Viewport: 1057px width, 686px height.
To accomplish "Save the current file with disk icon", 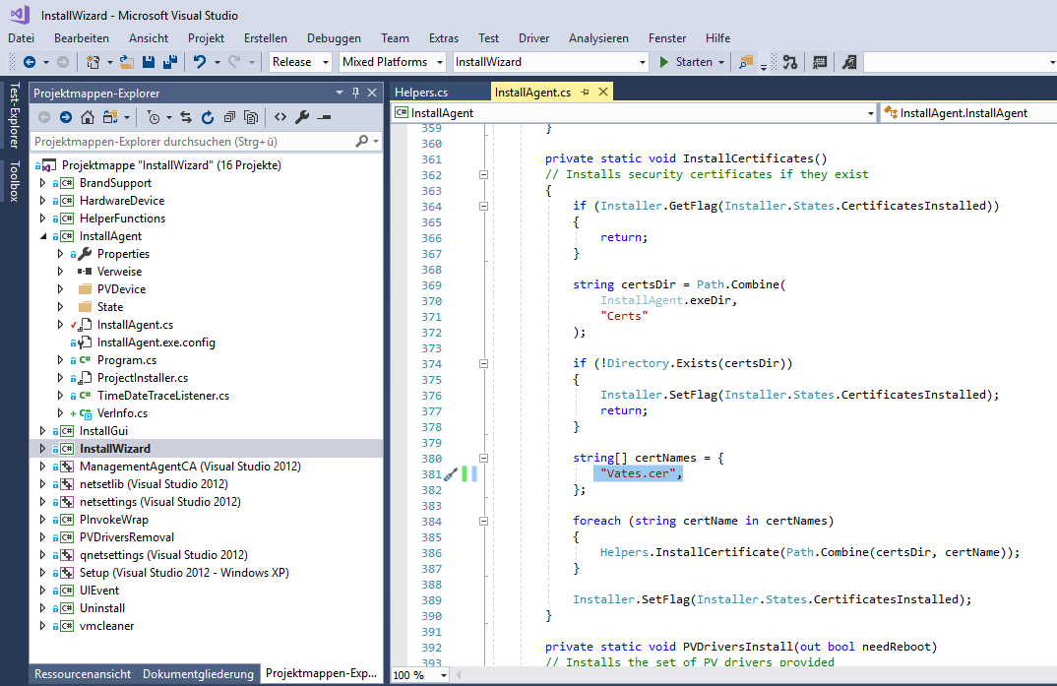I will tap(149, 62).
